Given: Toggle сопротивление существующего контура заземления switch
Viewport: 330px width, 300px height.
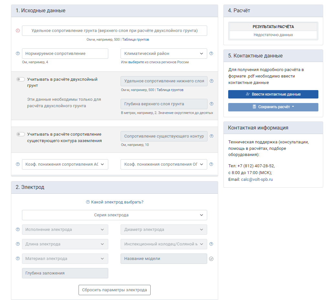Looking at the screenshot, I should click(21, 134).
